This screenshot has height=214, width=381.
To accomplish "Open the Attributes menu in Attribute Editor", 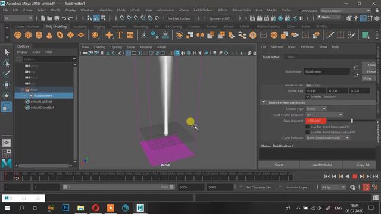I will 307,47.
